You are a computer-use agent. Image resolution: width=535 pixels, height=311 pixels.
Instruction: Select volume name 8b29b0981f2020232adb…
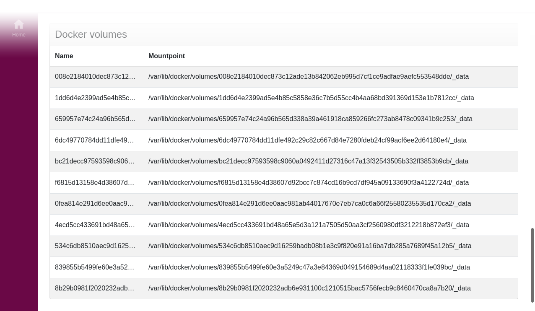[x=95, y=288]
